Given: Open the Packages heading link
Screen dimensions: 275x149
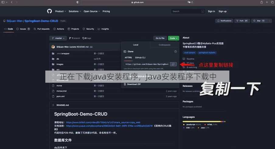Looking at the screenshot, I should coord(188,102).
